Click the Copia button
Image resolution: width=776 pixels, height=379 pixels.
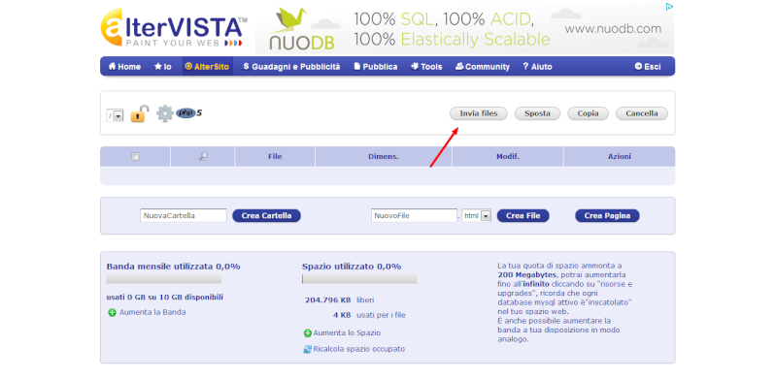pyautogui.click(x=588, y=113)
